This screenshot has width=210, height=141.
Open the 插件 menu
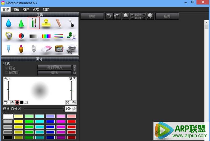coord(26,9)
